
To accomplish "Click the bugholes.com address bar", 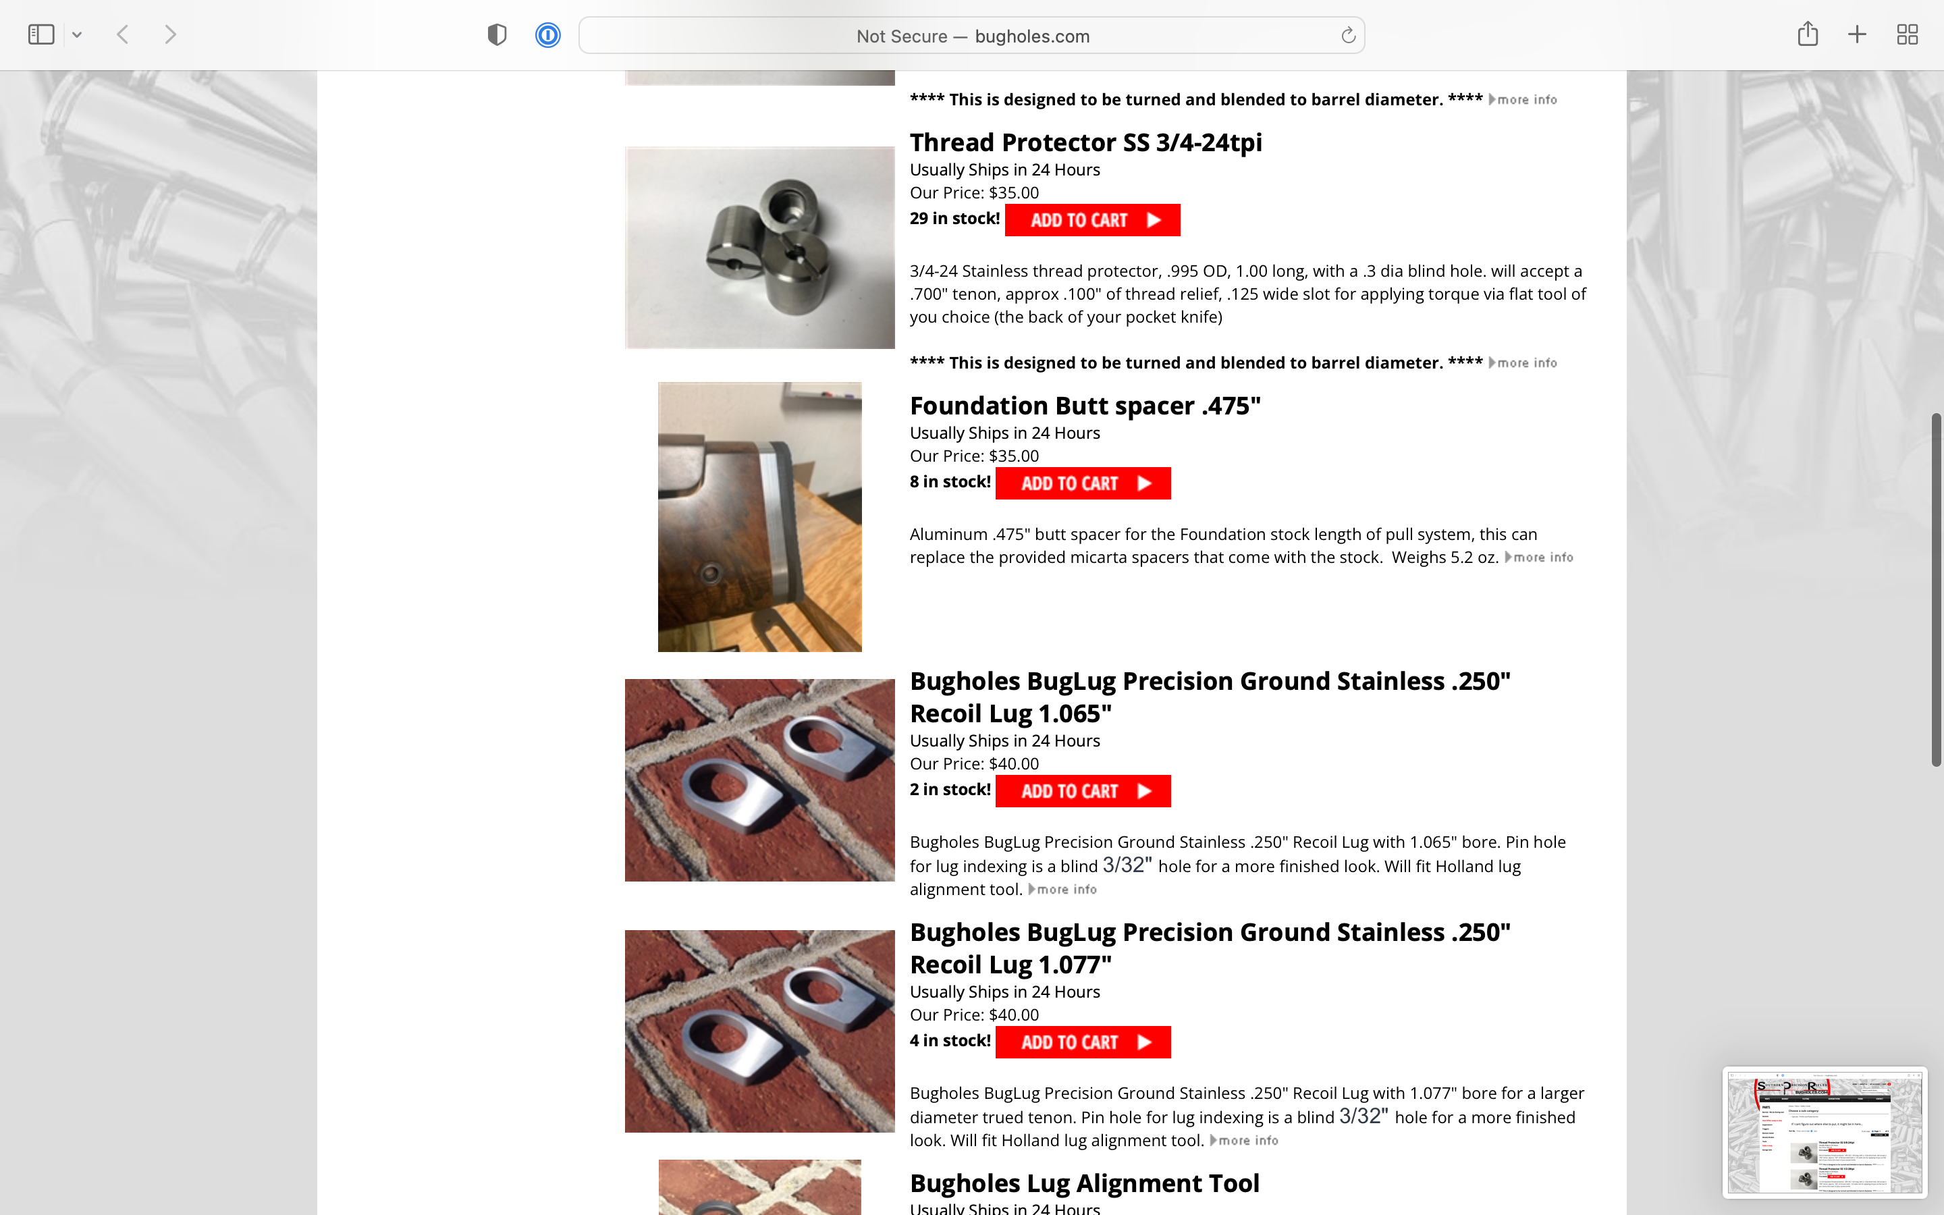I will pyautogui.click(x=971, y=35).
